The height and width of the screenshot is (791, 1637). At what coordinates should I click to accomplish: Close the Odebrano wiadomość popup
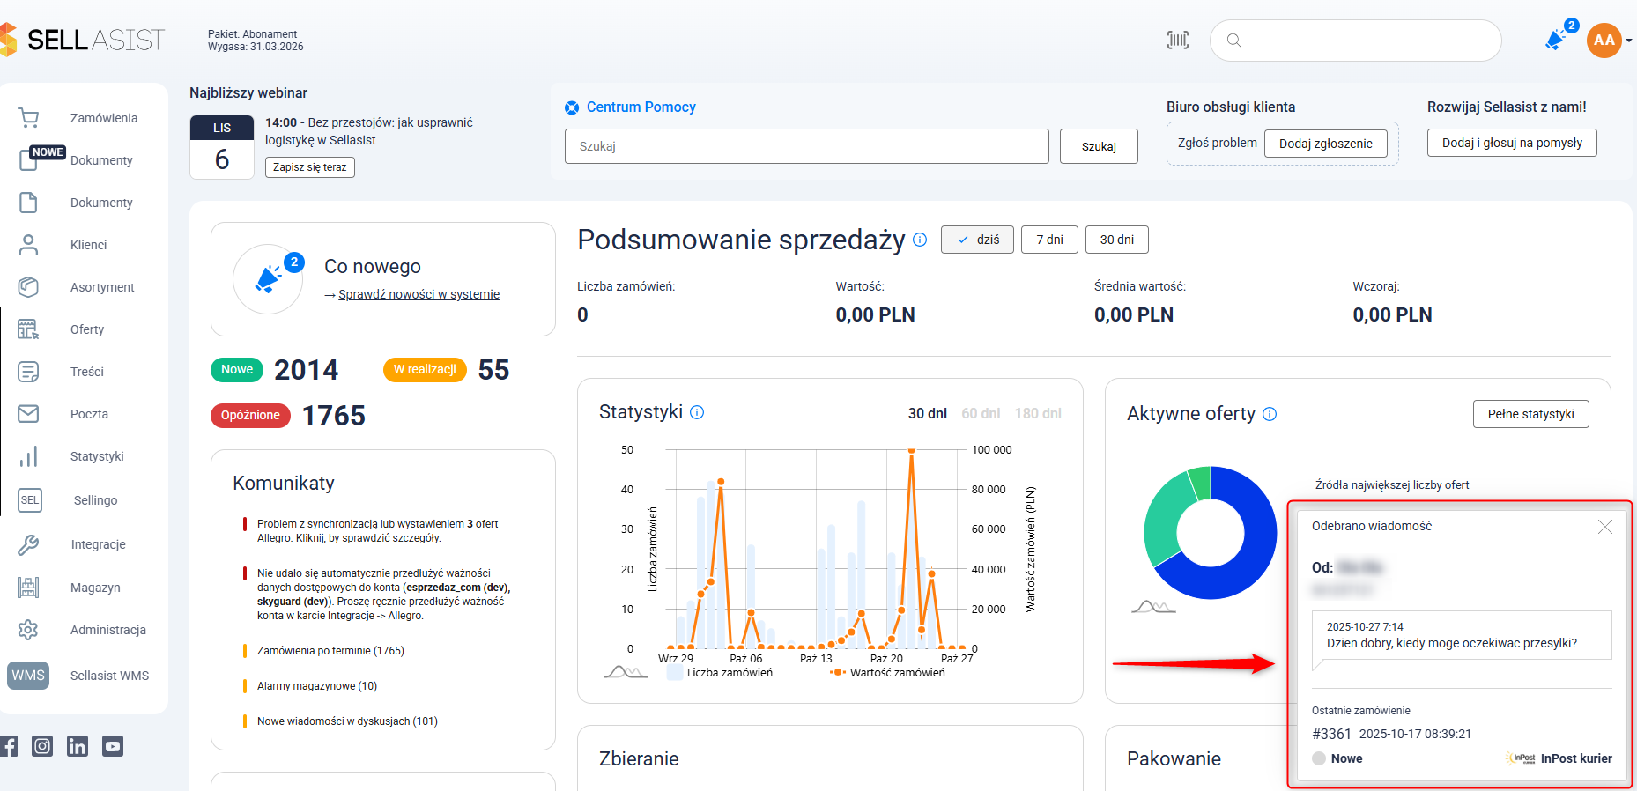(1605, 527)
